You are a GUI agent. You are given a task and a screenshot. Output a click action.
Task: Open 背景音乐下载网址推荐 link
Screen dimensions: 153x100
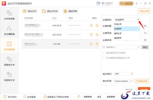pyautogui.click(x=56, y=97)
